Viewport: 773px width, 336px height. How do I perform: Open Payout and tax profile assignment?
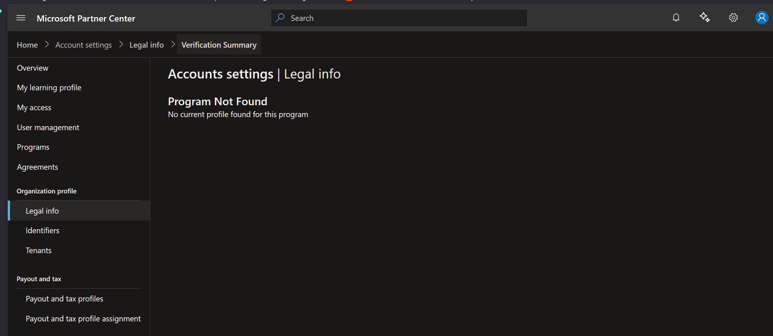pyautogui.click(x=83, y=319)
